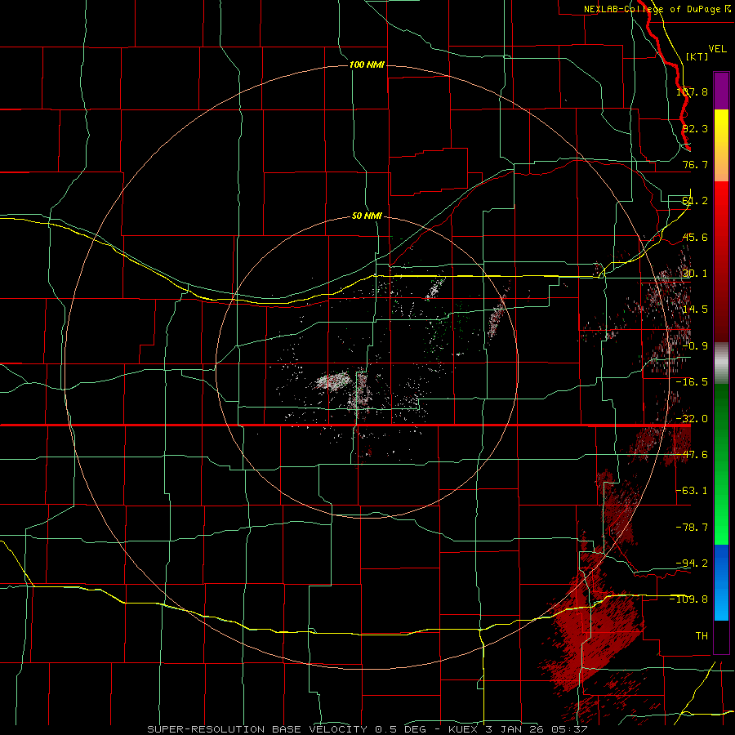Click the 100 NMI range ring label
Viewport: 735px width, 735px height.
pyautogui.click(x=367, y=65)
